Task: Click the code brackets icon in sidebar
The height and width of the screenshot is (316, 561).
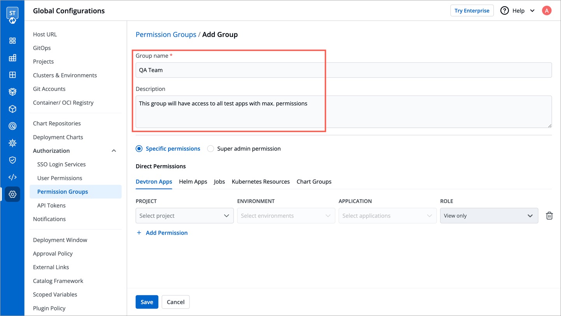Action: [12, 177]
